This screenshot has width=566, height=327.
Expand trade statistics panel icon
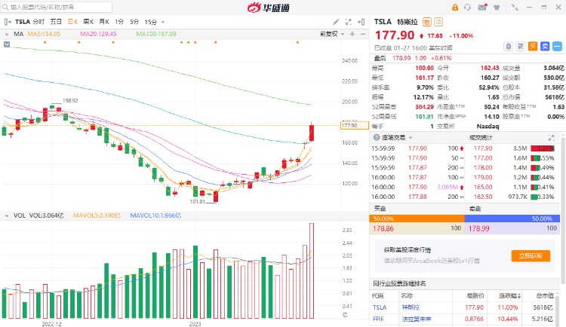pyautogui.click(x=551, y=137)
